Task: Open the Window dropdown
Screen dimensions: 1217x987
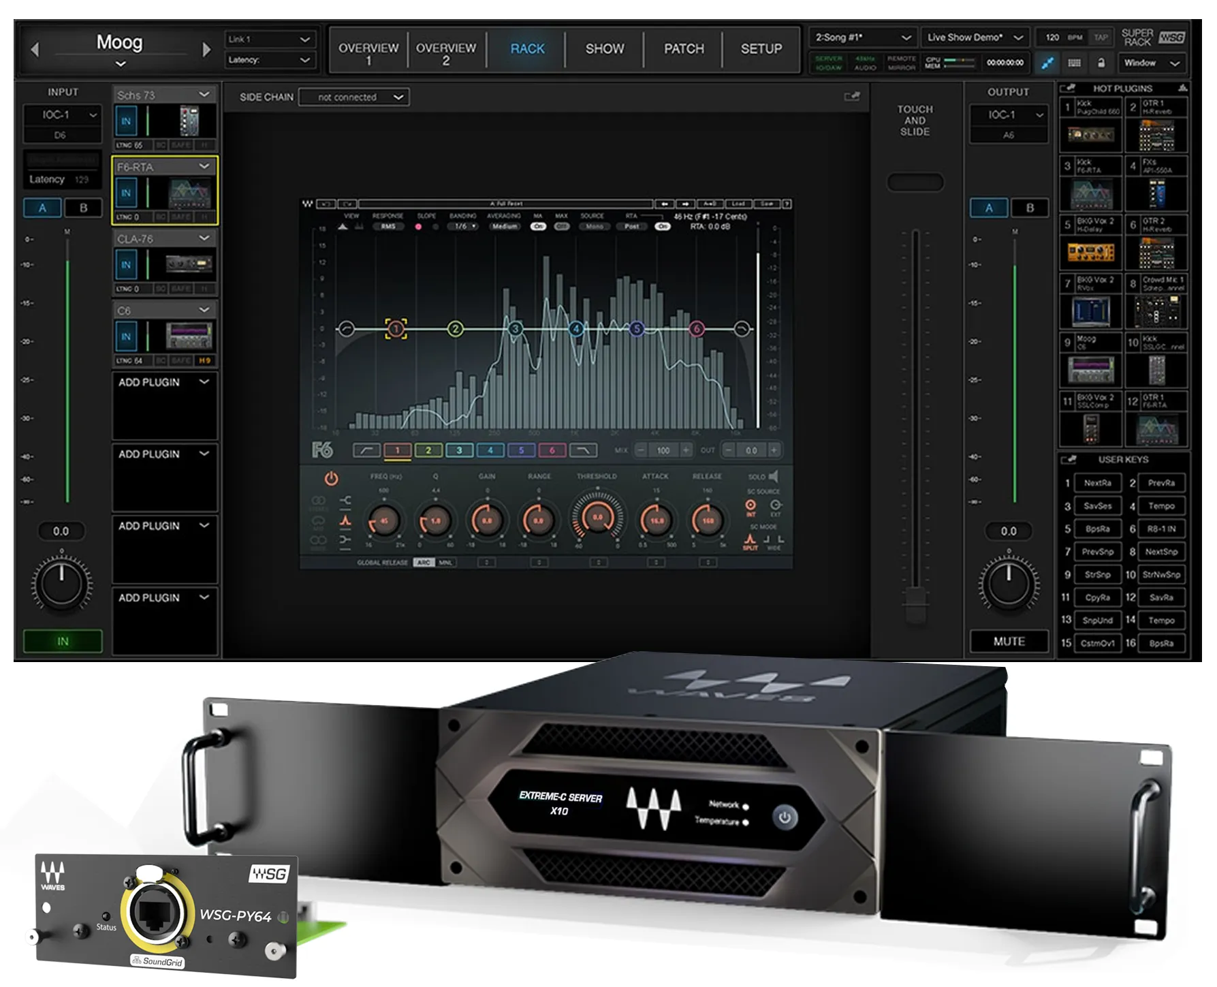Action: [x=1152, y=63]
